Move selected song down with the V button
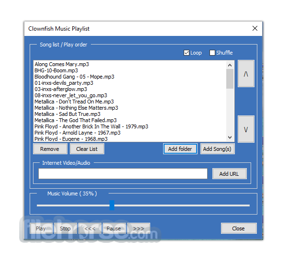Viewport: 287px width, 262px height. click(x=246, y=129)
